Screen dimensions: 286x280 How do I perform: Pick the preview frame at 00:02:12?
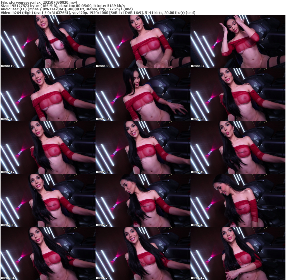point(48,147)
